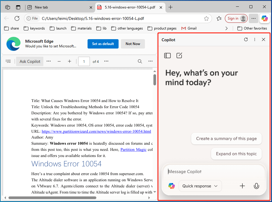272x202 pixels.
Task: Open the Edge workspaces icon
Action: pyautogui.click(x=8, y=7)
